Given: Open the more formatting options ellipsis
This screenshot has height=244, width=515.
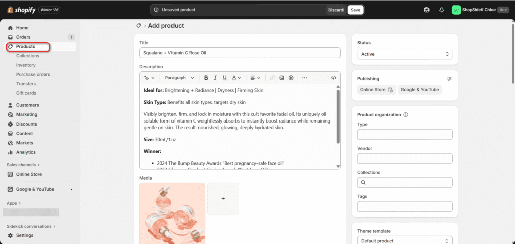Looking at the screenshot, I should click(x=304, y=78).
